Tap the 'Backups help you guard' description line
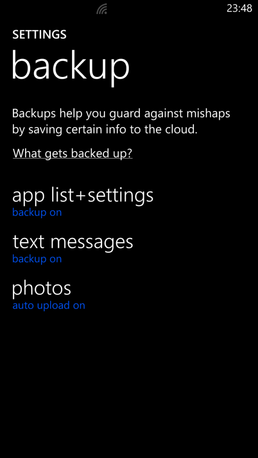 [121, 114]
